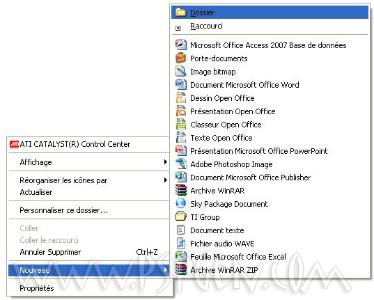374x300 pixels.
Task: Click the PowerPoint presentation icon
Action: pos(181,151)
